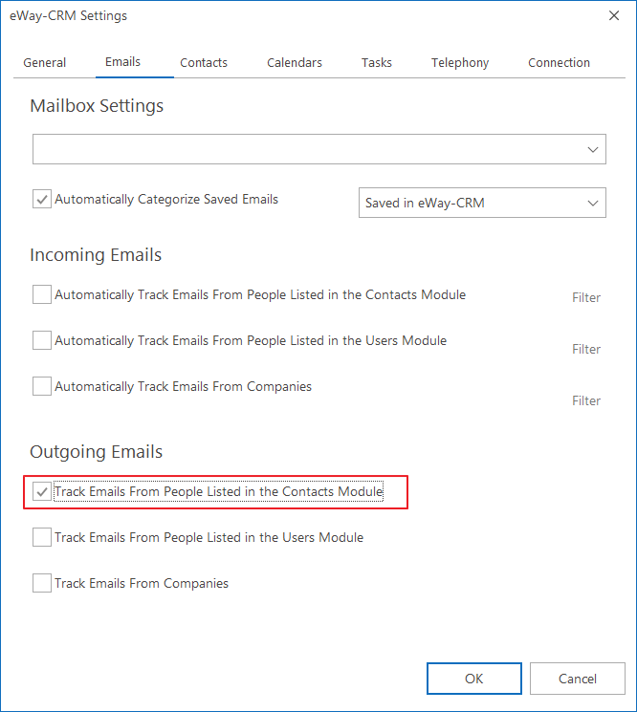This screenshot has width=637, height=712.
Task: Go to the Tasks tab
Action: click(x=377, y=62)
